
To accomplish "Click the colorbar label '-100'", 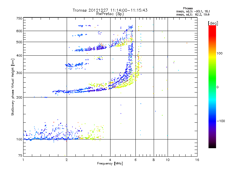I will click(221, 121).
